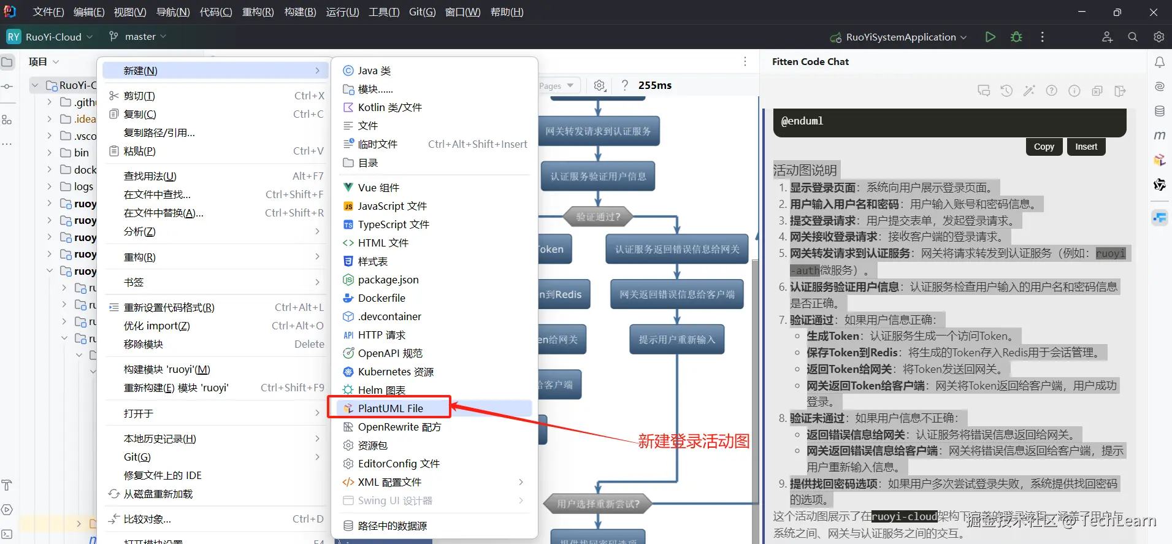
Task: Select 从磁盘重新加载 in context menu
Action: pos(215,494)
